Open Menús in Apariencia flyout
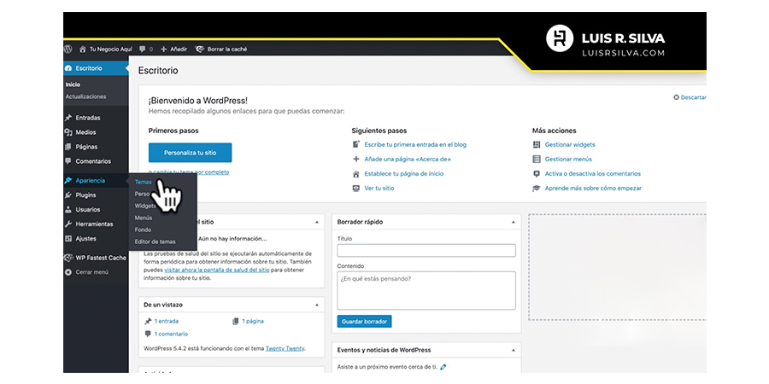 pos(144,218)
